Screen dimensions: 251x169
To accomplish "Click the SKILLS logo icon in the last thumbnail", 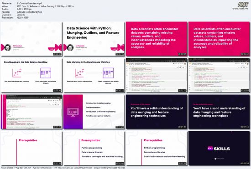I will [x=210, y=149].
